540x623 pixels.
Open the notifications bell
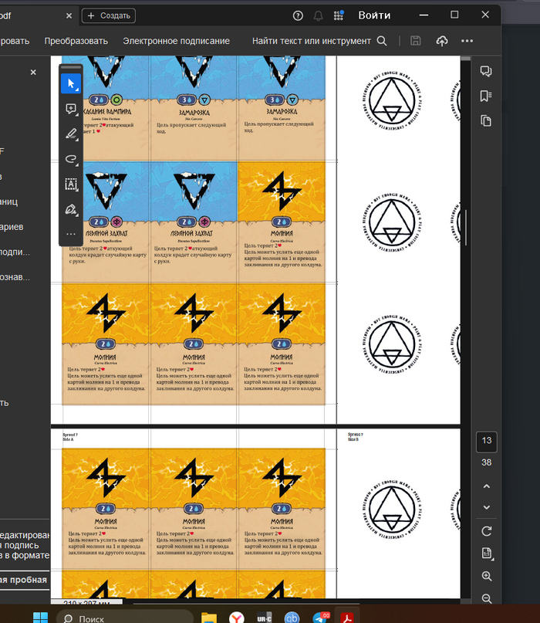[318, 16]
